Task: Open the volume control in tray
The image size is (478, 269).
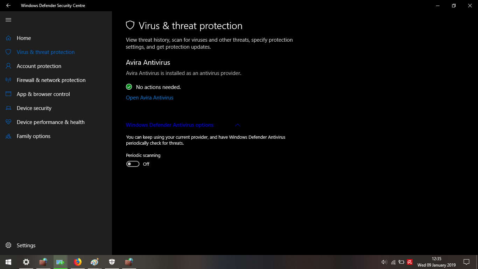Action: tap(384, 262)
